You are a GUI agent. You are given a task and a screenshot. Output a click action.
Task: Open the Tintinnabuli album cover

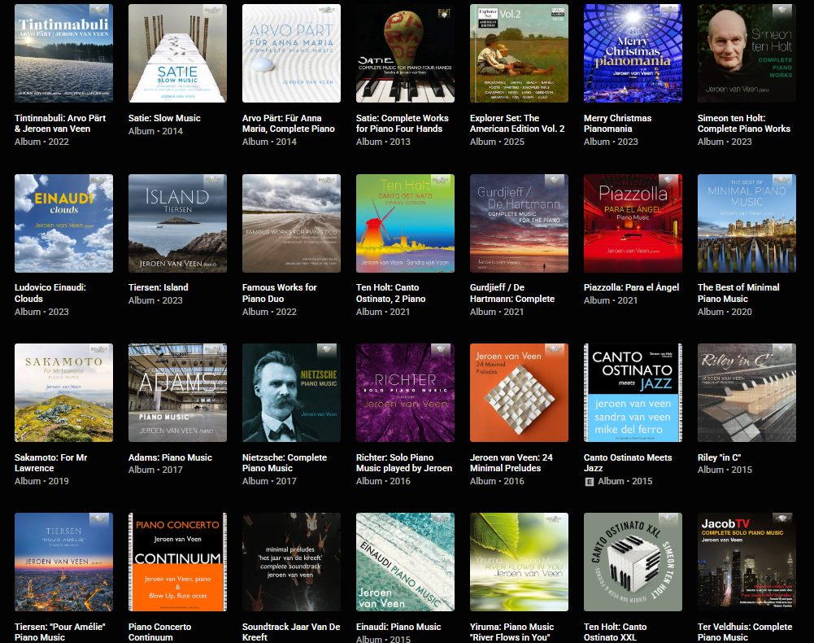pos(64,53)
